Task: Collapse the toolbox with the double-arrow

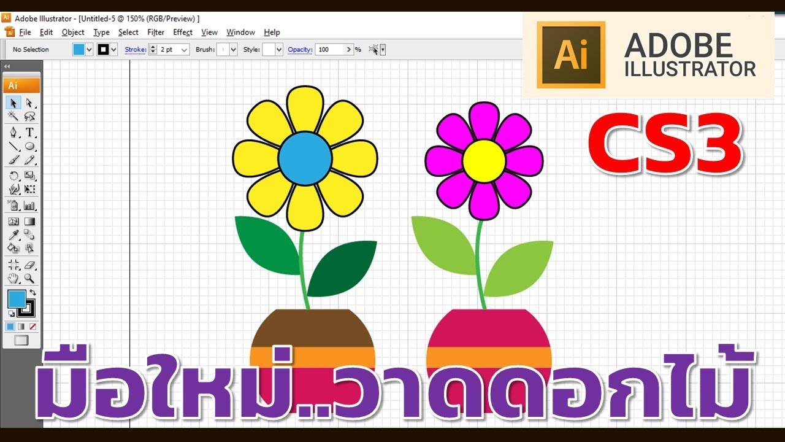Action: pos(7,66)
